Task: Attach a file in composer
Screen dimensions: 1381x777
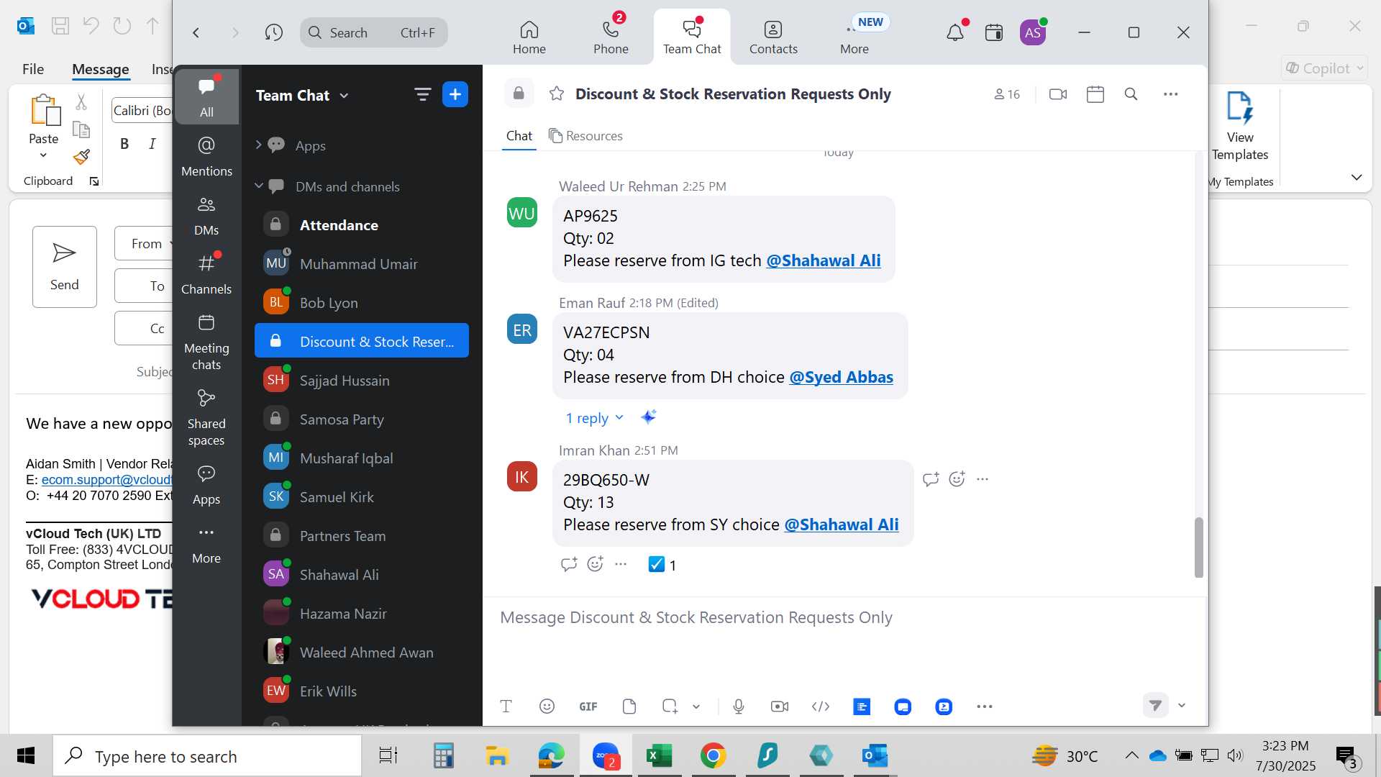Action: pos(629,706)
